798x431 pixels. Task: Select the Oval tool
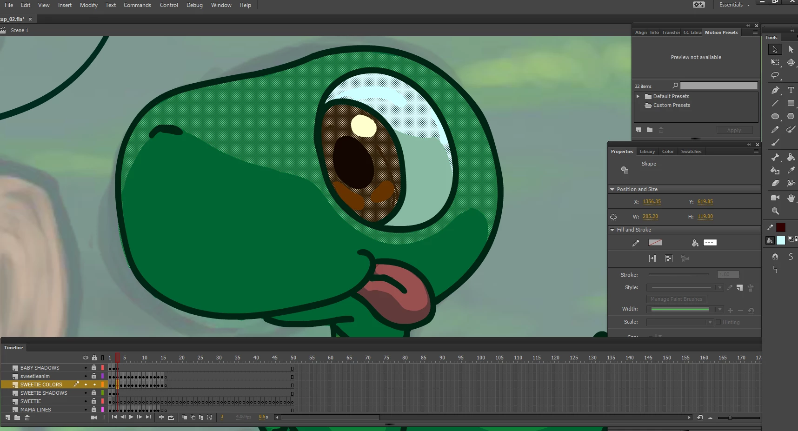point(775,116)
